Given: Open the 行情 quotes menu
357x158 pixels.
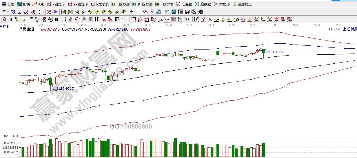Looking at the screenshot, I should [x=8, y=4].
